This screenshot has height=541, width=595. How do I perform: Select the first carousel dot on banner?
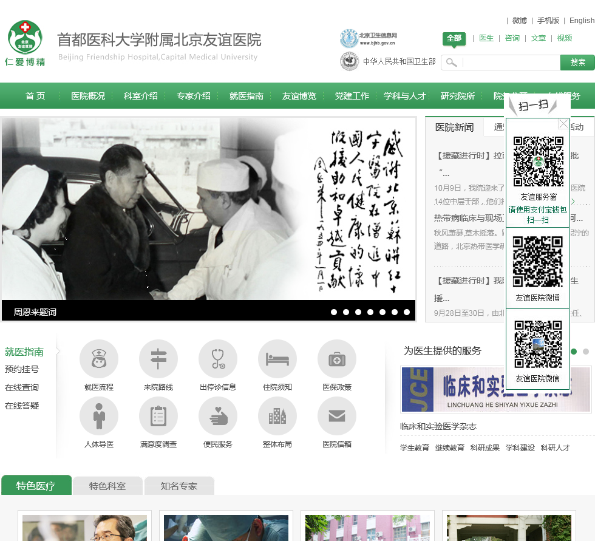334,312
